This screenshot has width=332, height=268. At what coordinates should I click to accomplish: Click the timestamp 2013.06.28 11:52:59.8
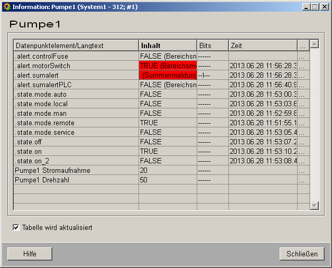click(263, 113)
